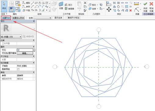
Task: Open the work plane Viewer (查看器)
Action: tap(69, 9)
